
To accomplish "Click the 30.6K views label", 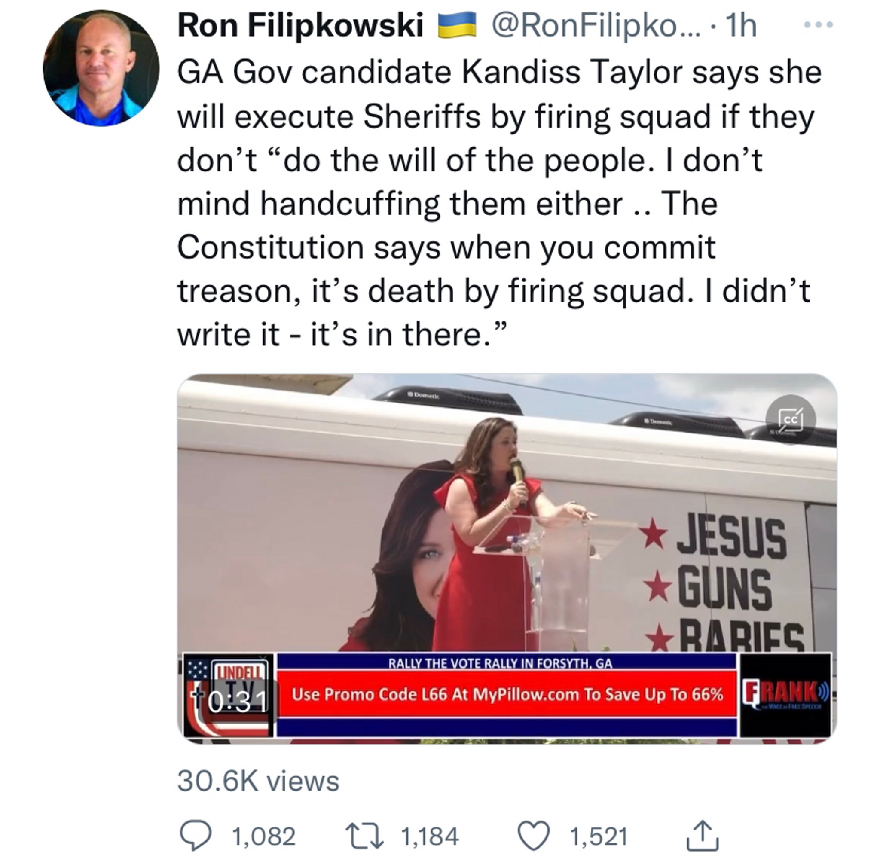I will click(x=258, y=782).
